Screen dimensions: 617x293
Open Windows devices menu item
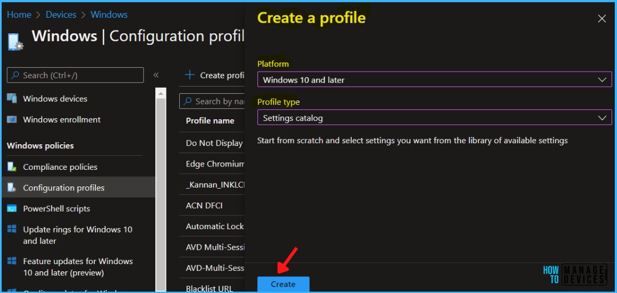click(55, 99)
